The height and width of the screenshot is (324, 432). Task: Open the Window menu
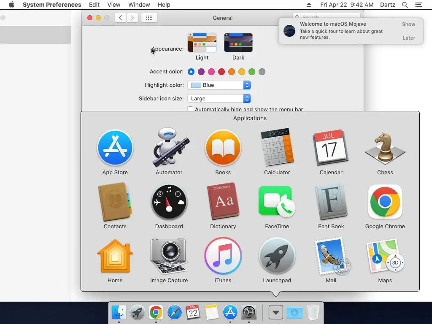pyautogui.click(x=139, y=5)
